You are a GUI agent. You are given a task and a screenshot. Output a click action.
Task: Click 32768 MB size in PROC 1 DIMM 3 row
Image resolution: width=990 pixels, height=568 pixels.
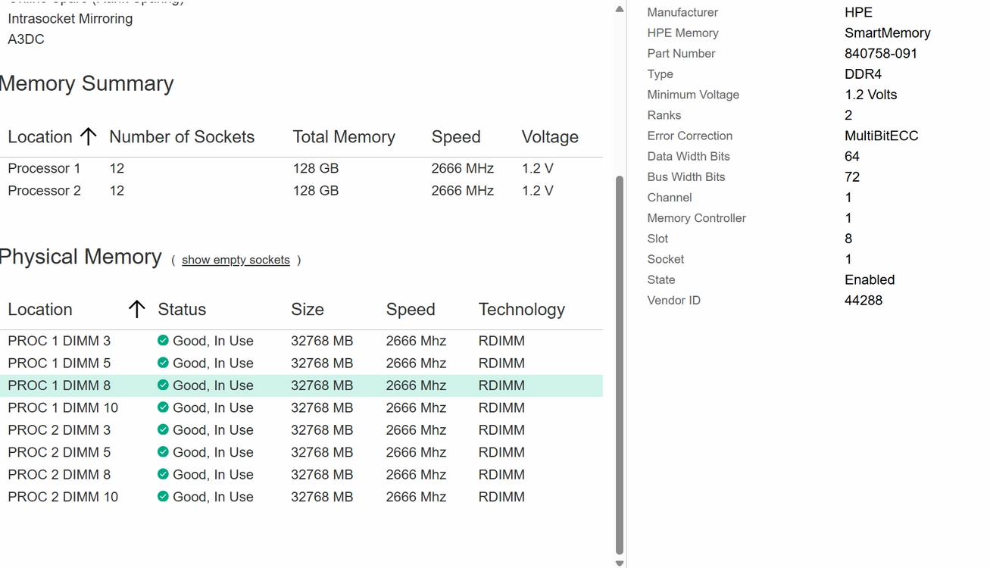[x=322, y=341]
